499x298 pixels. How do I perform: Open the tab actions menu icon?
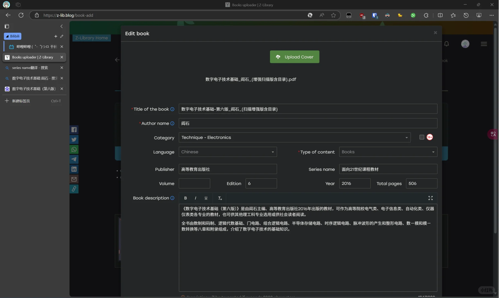7,26
